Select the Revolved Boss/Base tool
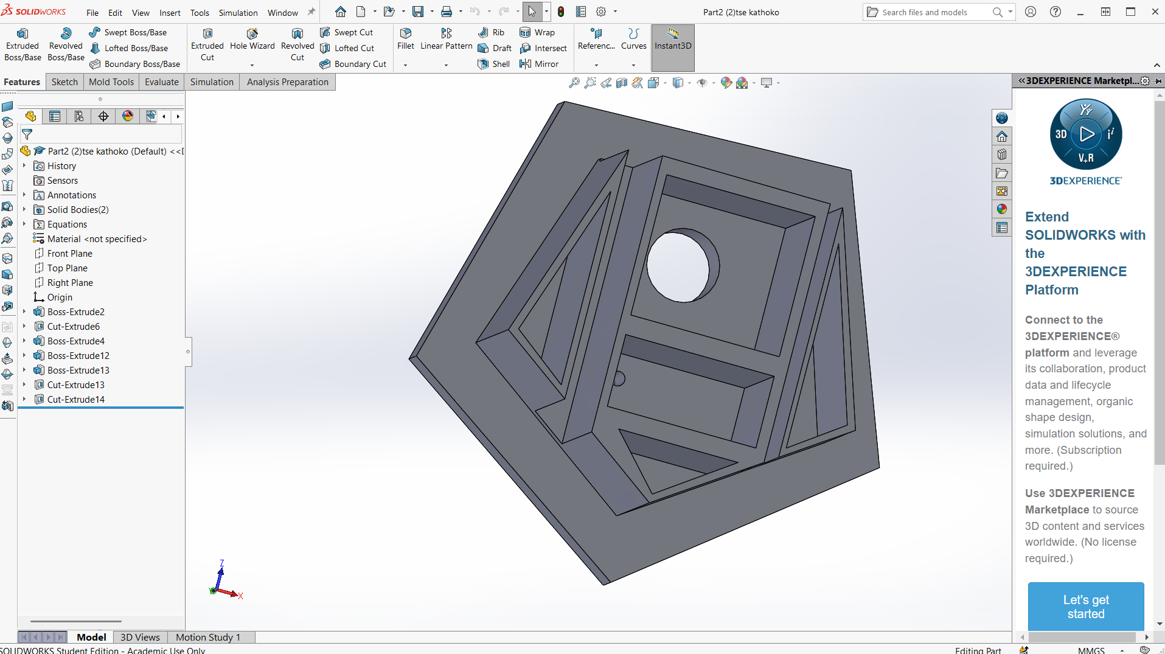The height and width of the screenshot is (654, 1165). (x=66, y=44)
